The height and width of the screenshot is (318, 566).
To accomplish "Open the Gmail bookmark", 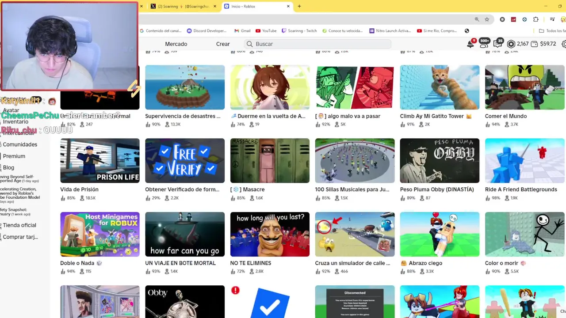I will [x=242, y=31].
